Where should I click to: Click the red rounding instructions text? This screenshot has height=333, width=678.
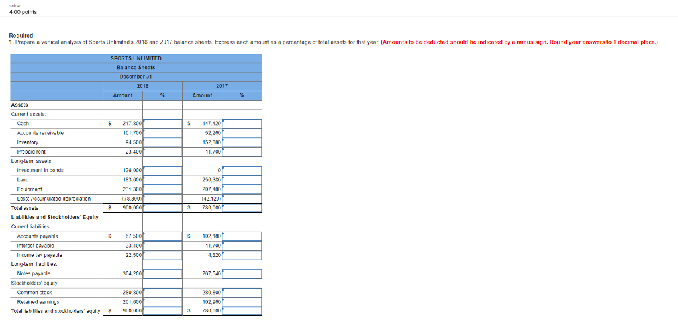point(519,42)
